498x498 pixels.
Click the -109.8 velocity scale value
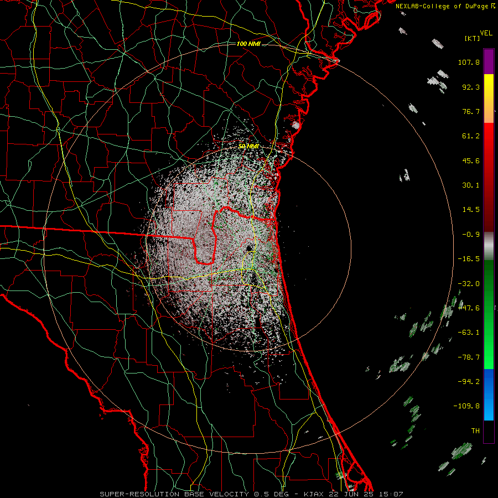466,406
